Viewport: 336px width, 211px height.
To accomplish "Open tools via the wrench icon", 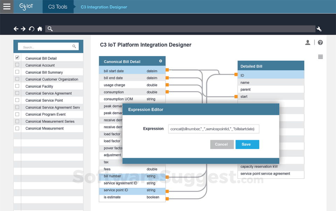I will 319,29.
